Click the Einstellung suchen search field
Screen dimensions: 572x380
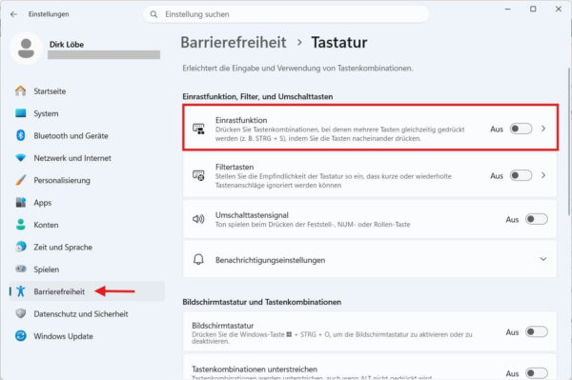point(286,14)
